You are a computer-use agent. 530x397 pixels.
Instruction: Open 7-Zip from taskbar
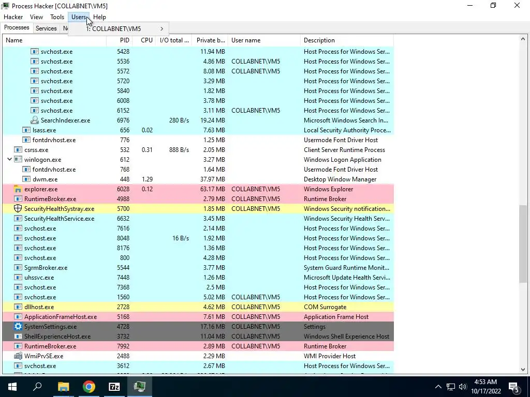(x=114, y=387)
